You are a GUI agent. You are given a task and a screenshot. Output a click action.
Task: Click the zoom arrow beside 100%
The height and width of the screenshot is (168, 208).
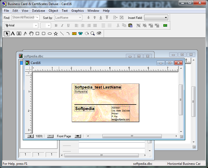30,136
